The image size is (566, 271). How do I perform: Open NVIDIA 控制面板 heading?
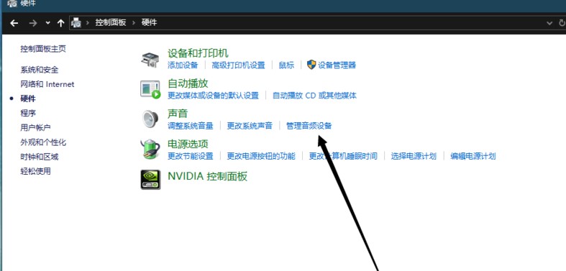point(208,176)
